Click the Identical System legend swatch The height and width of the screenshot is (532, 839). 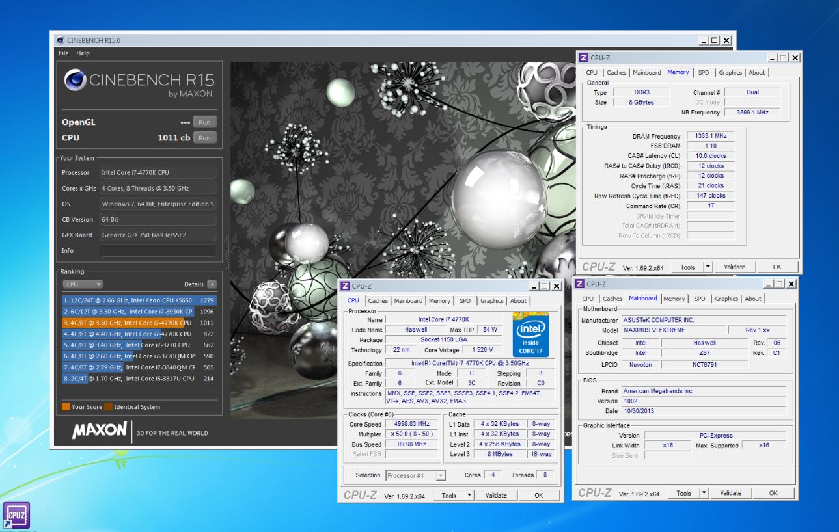109,407
